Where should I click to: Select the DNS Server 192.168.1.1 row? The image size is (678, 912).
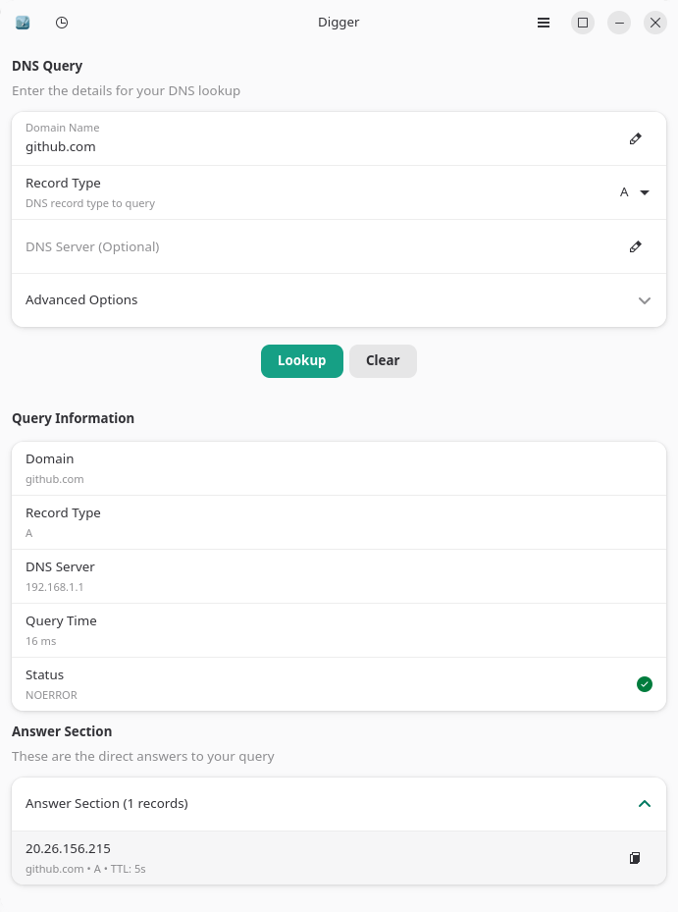point(339,576)
